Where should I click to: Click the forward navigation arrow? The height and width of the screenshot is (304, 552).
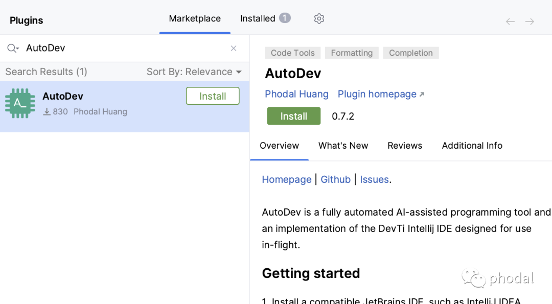530,21
